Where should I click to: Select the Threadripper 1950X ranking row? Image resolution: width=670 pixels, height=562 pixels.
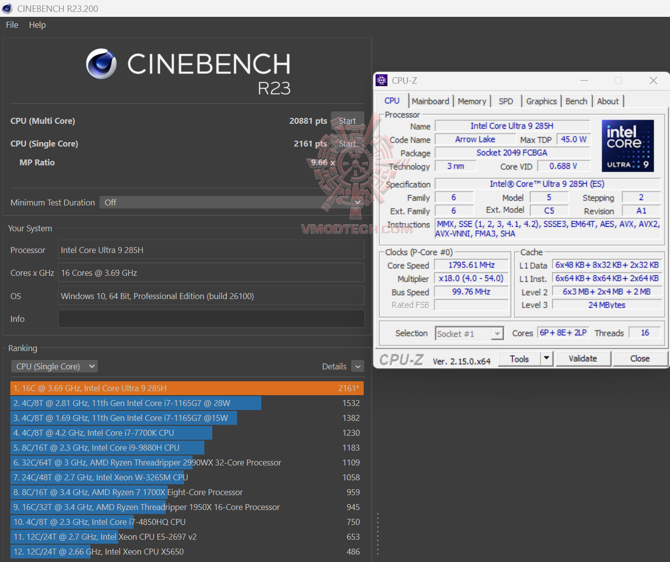pos(187,507)
